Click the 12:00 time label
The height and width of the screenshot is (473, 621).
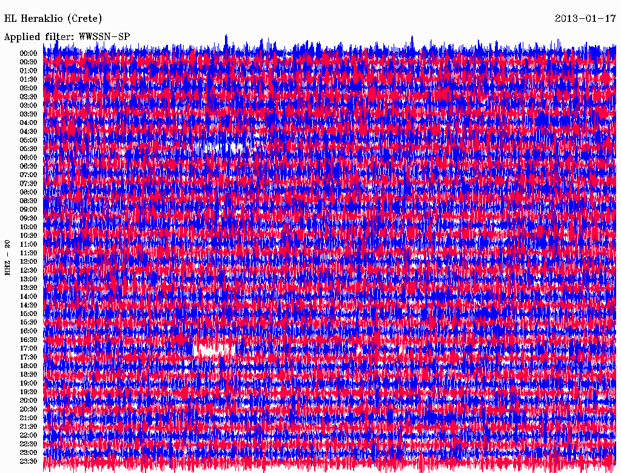[29, 261]
